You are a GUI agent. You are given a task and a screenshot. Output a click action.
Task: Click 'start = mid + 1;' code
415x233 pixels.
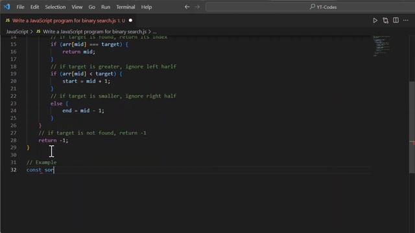(86, 81)
